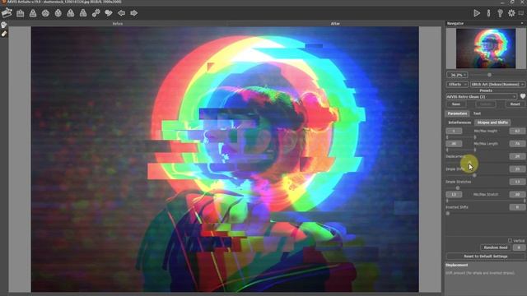Open Preferences with the gear icon
The height and width of the screenshot is (296, 527).
click(511, 13)
